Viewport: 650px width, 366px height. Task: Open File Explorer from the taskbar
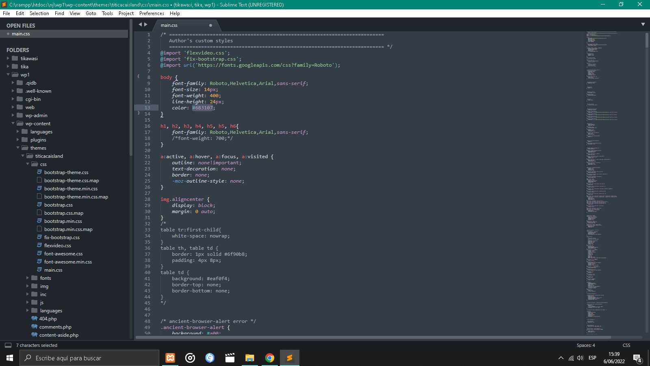250,358
